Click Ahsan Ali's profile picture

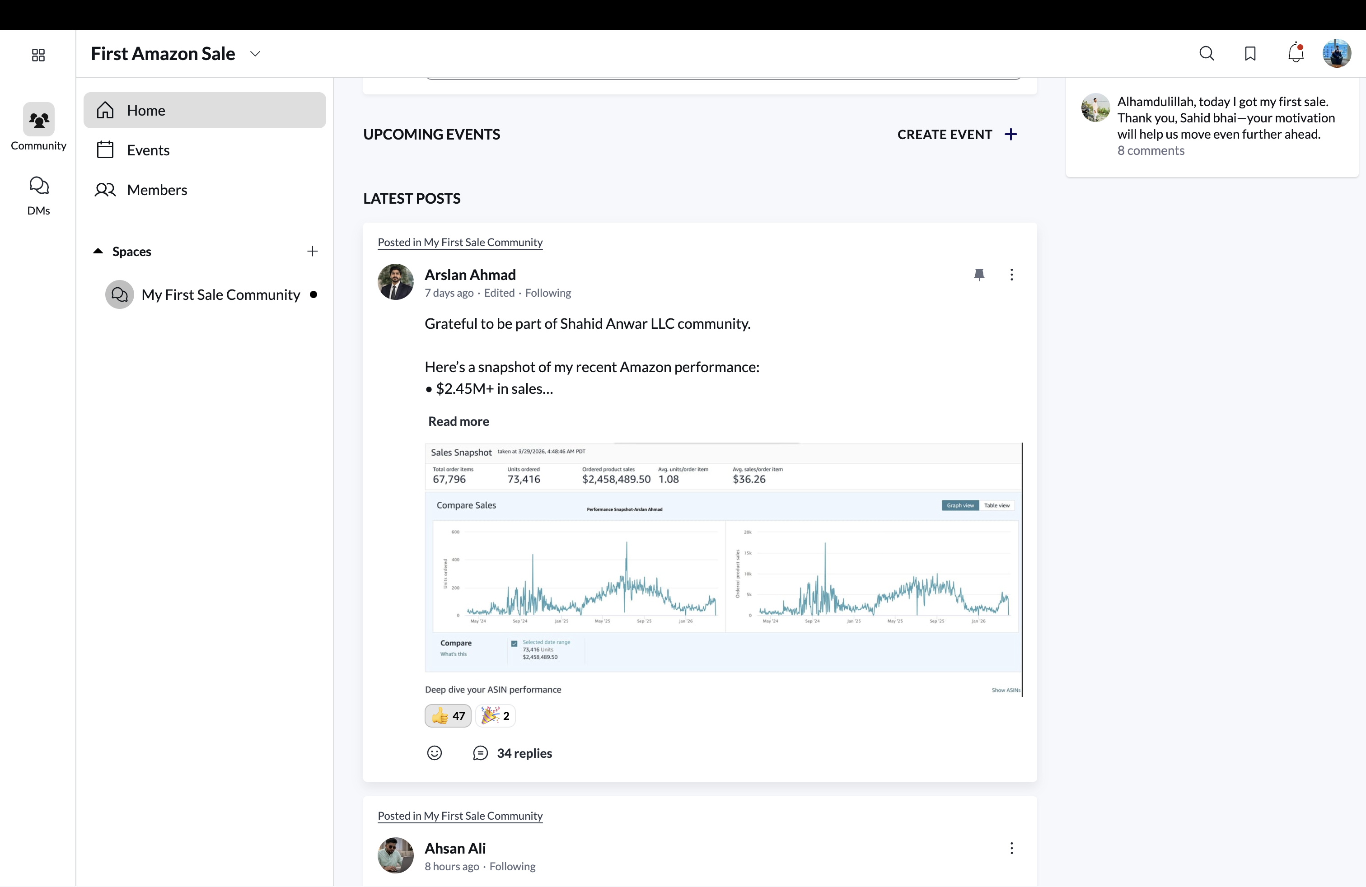tap(395, 855)
